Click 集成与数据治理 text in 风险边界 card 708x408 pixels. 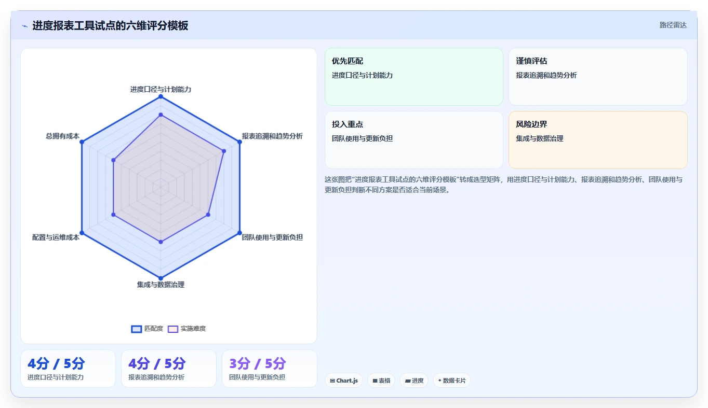pos(540,138)
